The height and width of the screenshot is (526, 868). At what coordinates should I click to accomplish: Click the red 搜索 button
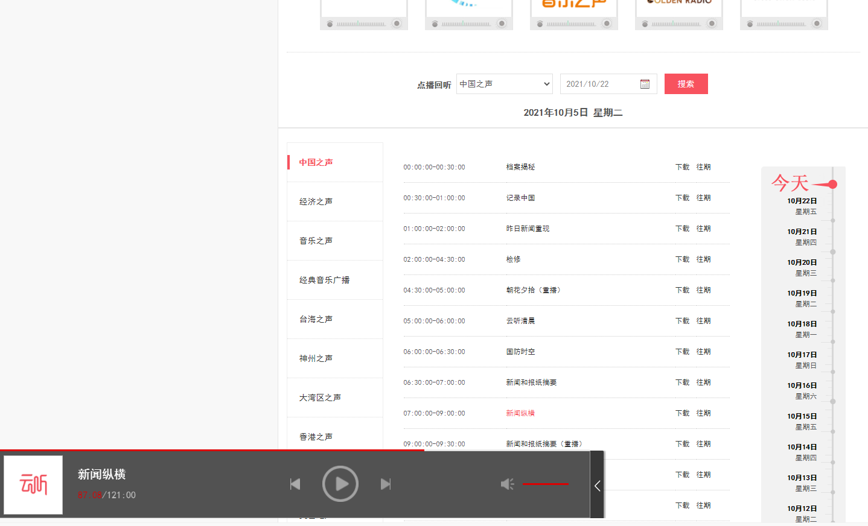[686, 84]
